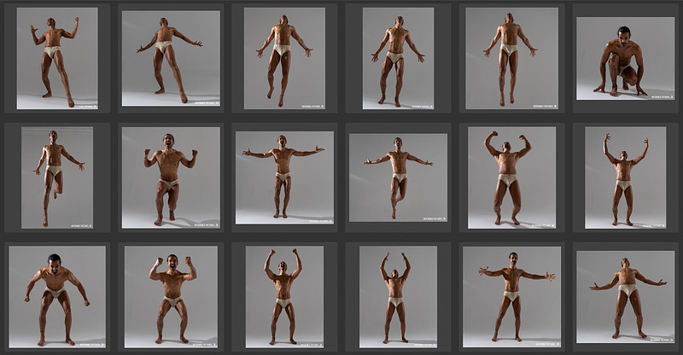Open middle-row double biceps pose with head bowed
Viewport: 683px width, 355px height.
coord(511,177)
